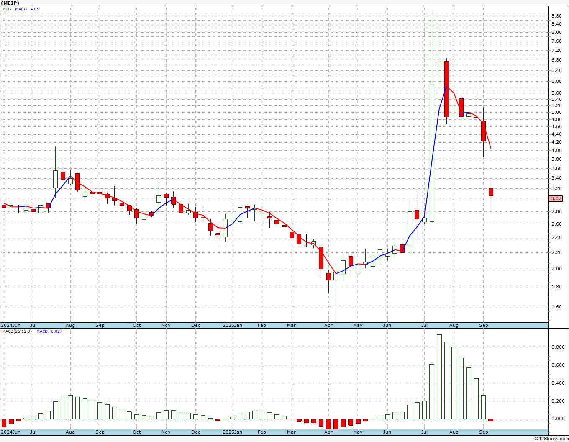This screenshot has height=442, width=569.
Task: Click the MA value 4.05
Action: pyautogui.click(x=34, y=9)
